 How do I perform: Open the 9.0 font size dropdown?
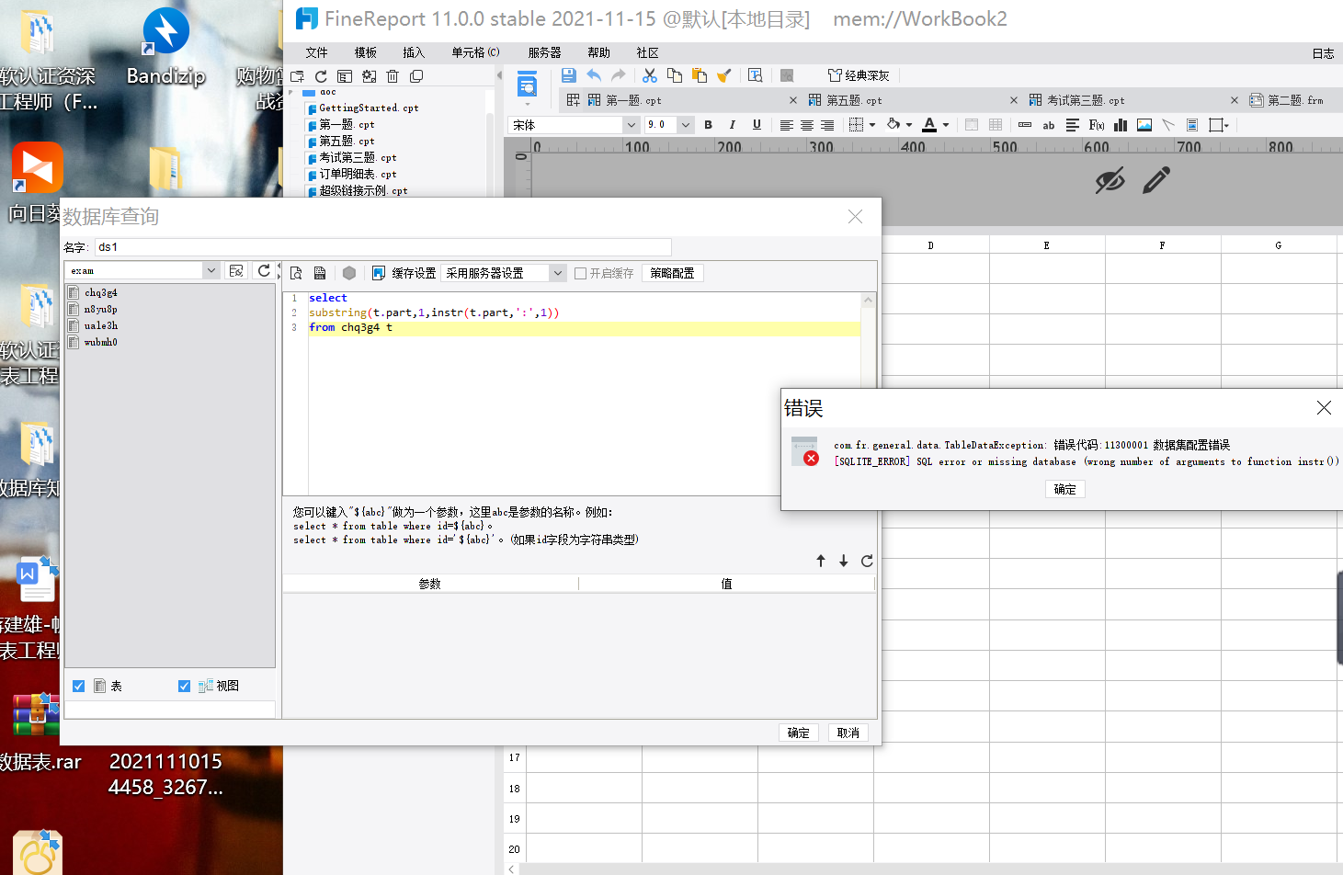pos(686,125)
